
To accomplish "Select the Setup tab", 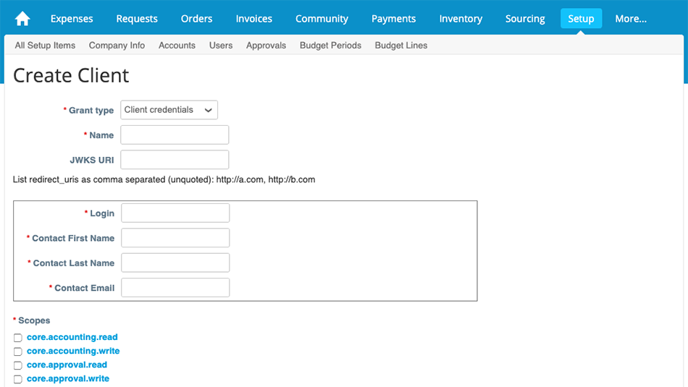I will (581, 18).
